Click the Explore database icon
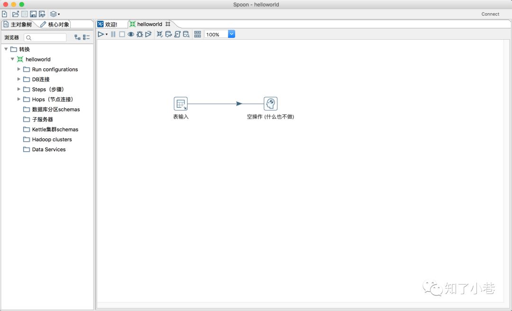 pos(186,34)
